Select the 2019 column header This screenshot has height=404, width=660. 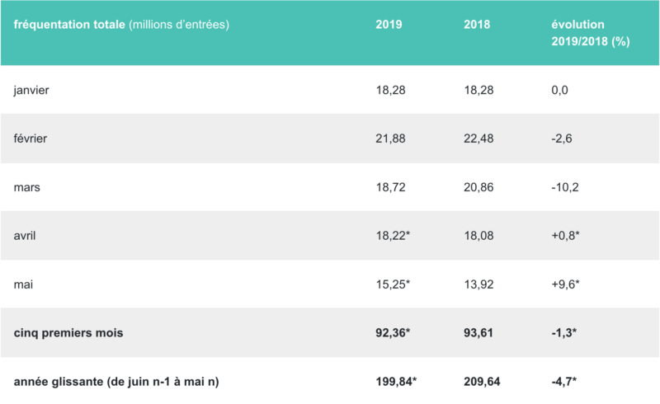coord(389,25)
